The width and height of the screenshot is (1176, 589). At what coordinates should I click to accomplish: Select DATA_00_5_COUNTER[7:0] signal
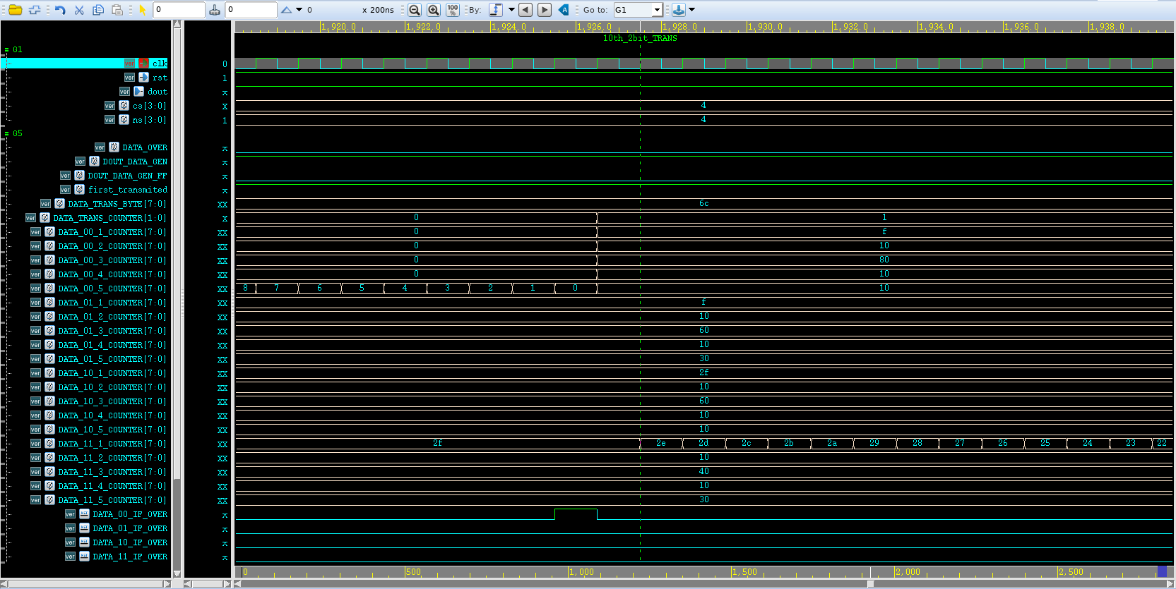(x=112, y=289)
